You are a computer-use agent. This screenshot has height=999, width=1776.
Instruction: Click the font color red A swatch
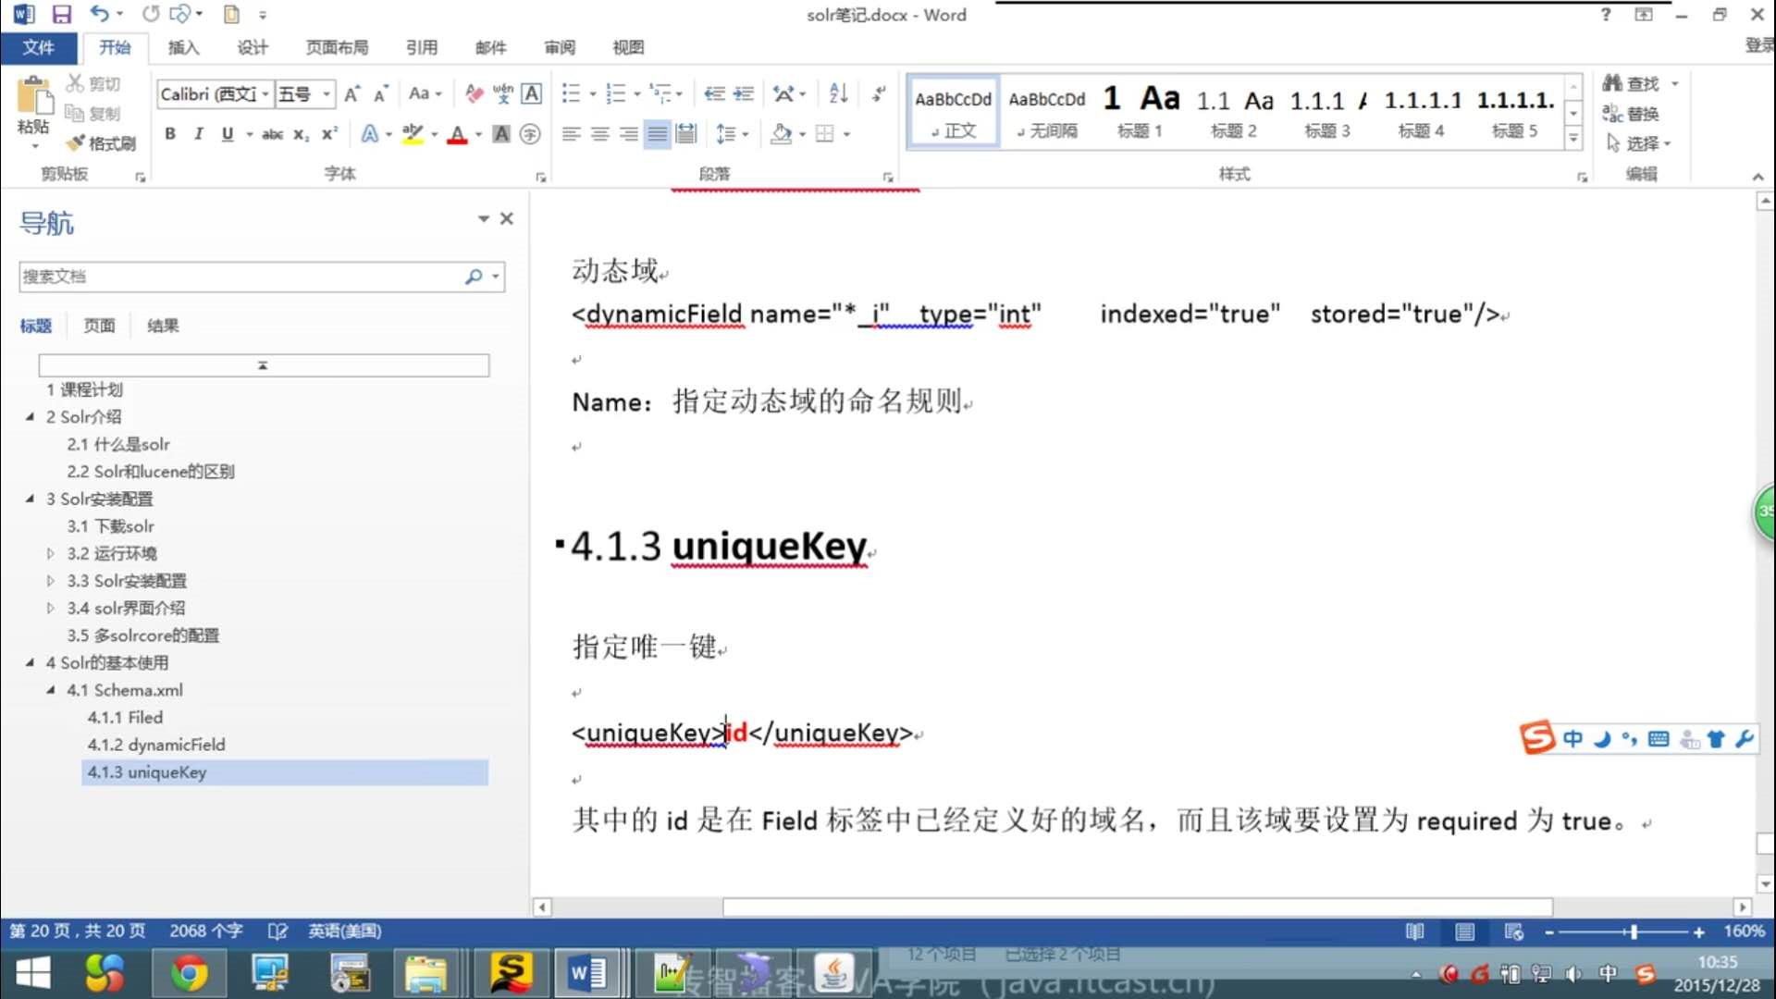457,134
